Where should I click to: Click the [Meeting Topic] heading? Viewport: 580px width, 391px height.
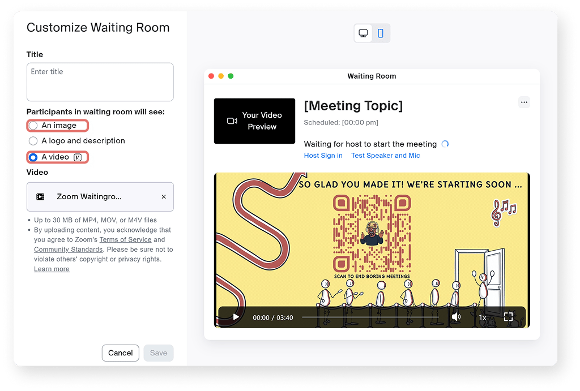pos(353,106)
